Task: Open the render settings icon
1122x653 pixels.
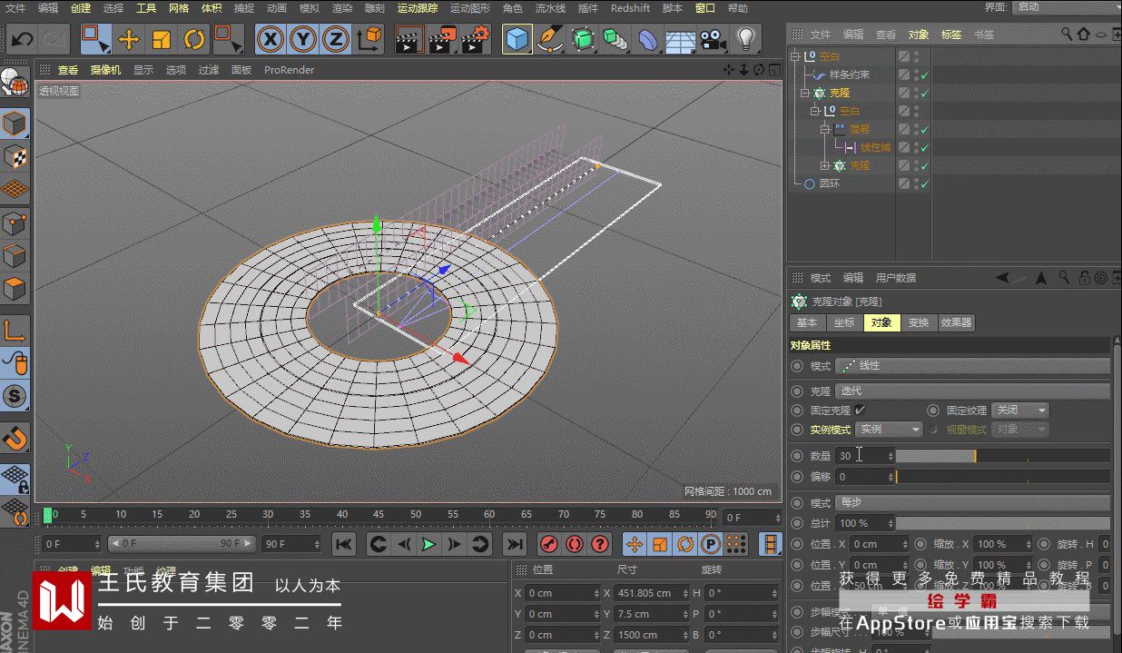Action: [x=475, y=39]
